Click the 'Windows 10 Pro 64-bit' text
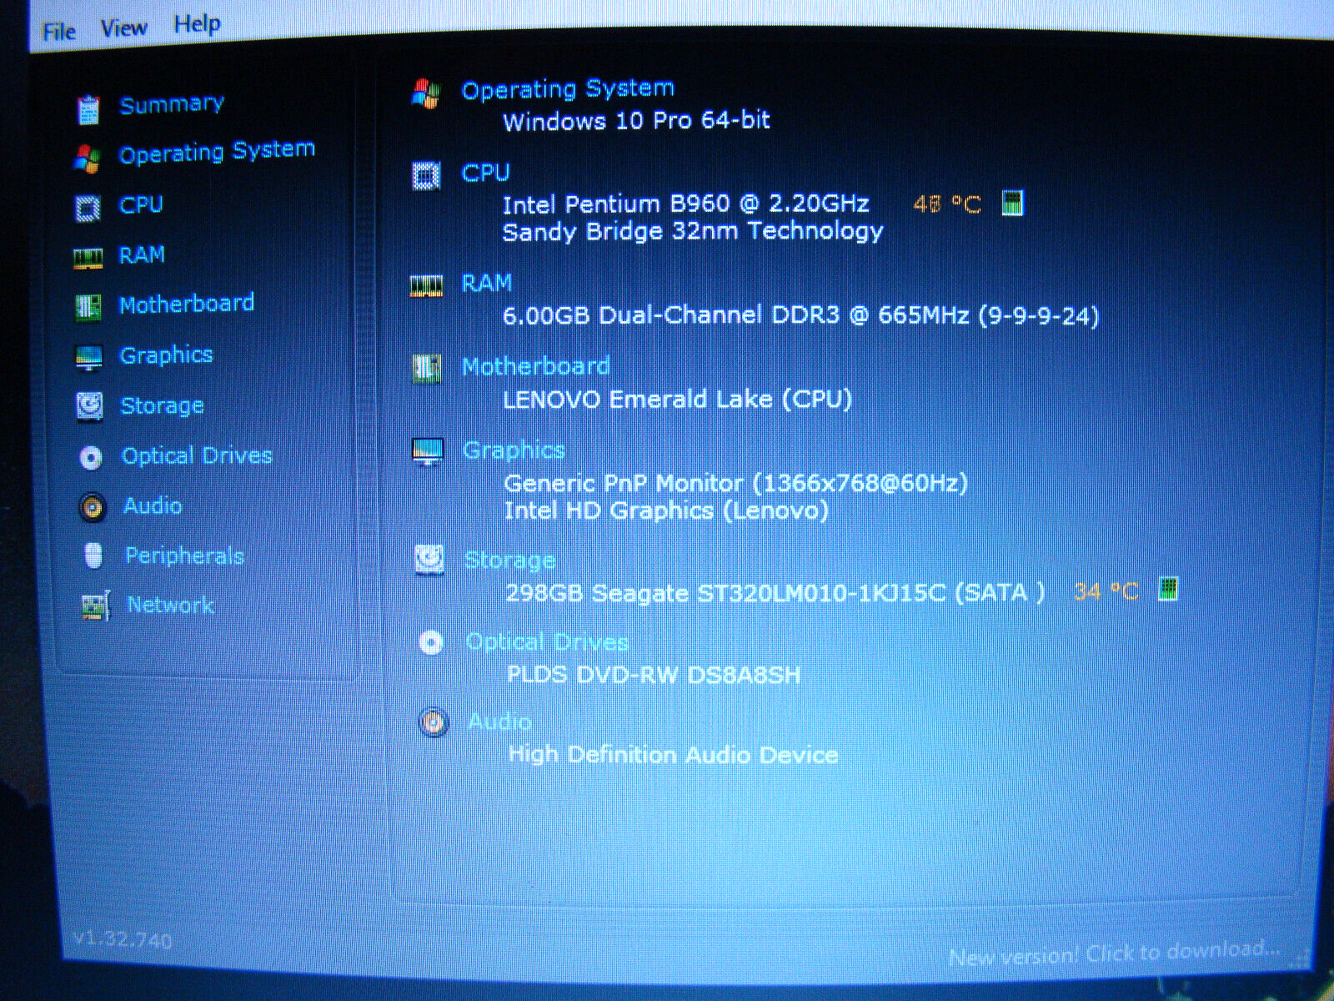Screen dimensions: 1334x1001 [x=636, y=121]
